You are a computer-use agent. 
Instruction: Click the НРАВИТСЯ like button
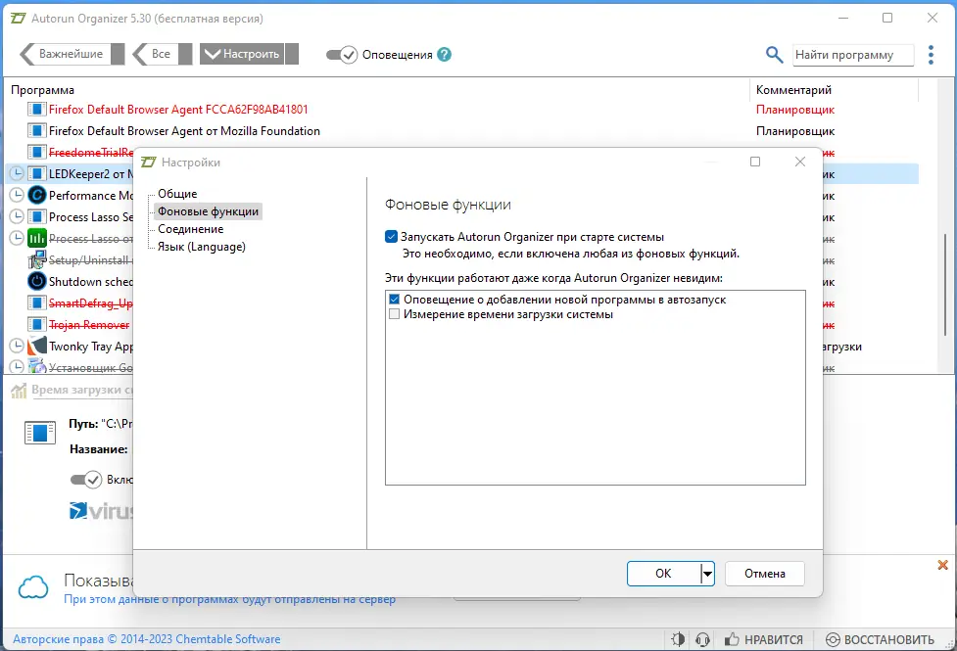pos(764,639)
